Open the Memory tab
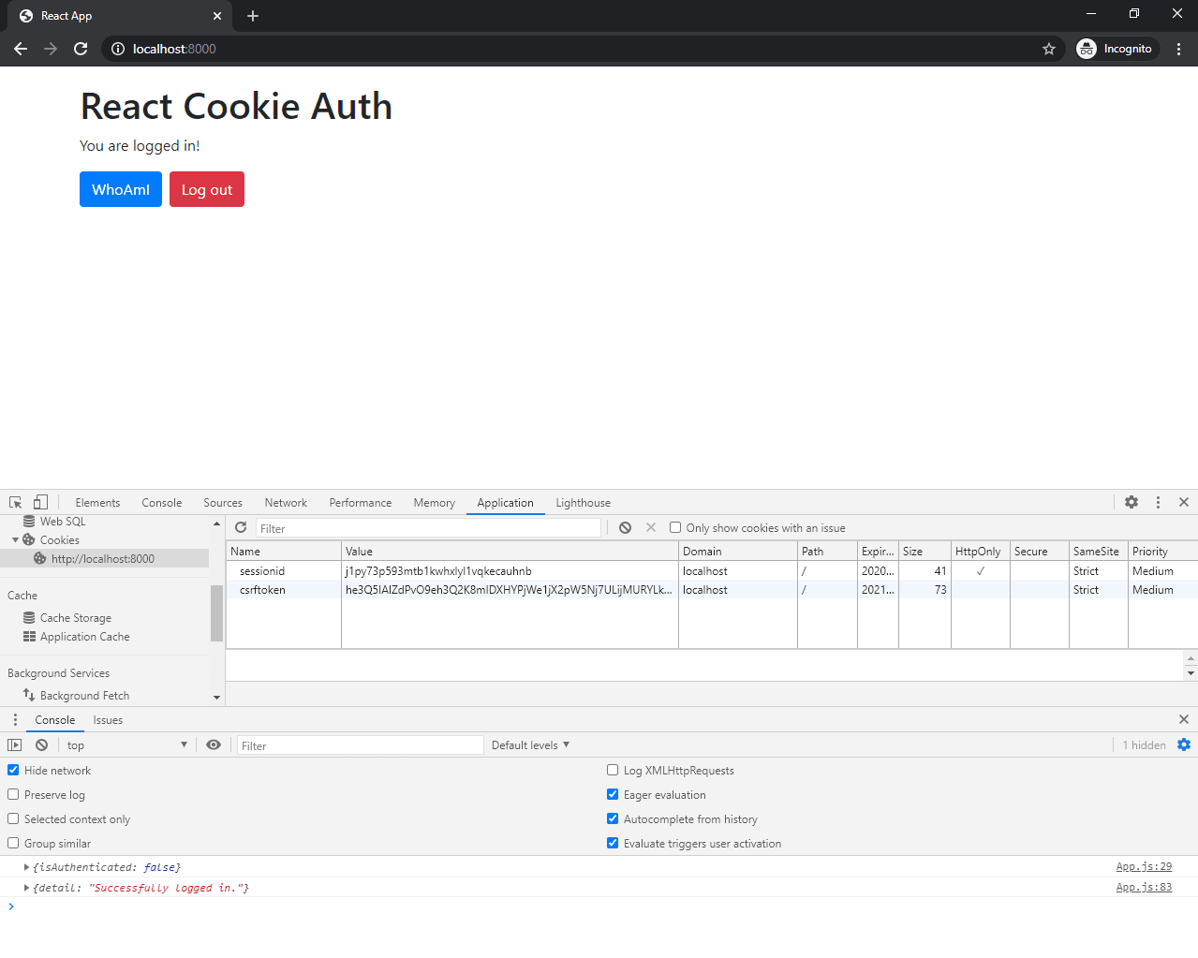Image resolution: width=1198 pixels, height=958 pixels. click(435, 502)
